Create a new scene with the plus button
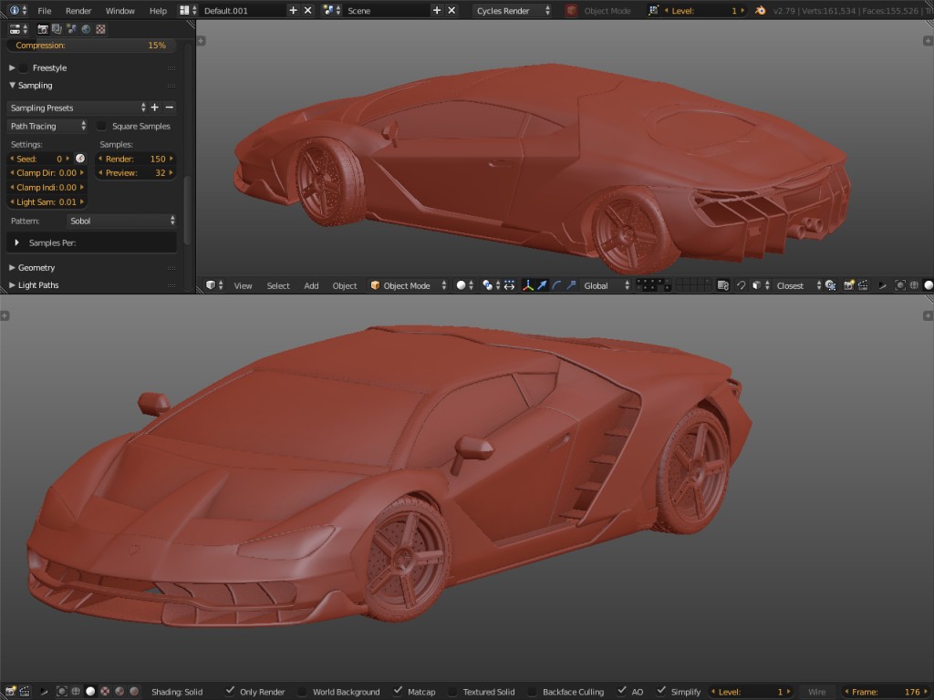Image resolution: width=934 pixels, height=700 pixels. click(x=439, y=10)
